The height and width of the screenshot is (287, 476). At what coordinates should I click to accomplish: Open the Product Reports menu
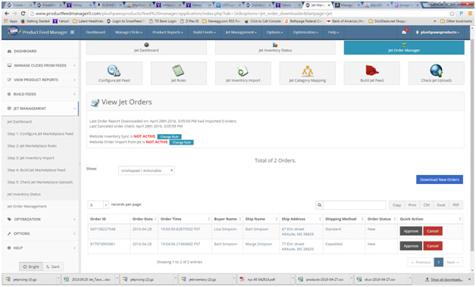pyautogui.click(x=168, y=32)
